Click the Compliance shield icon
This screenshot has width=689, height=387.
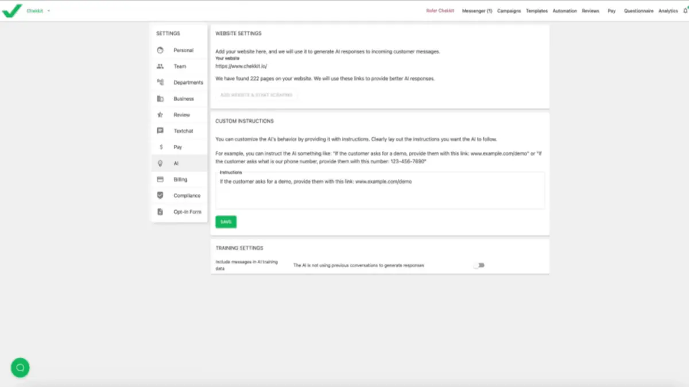(160, 195)
